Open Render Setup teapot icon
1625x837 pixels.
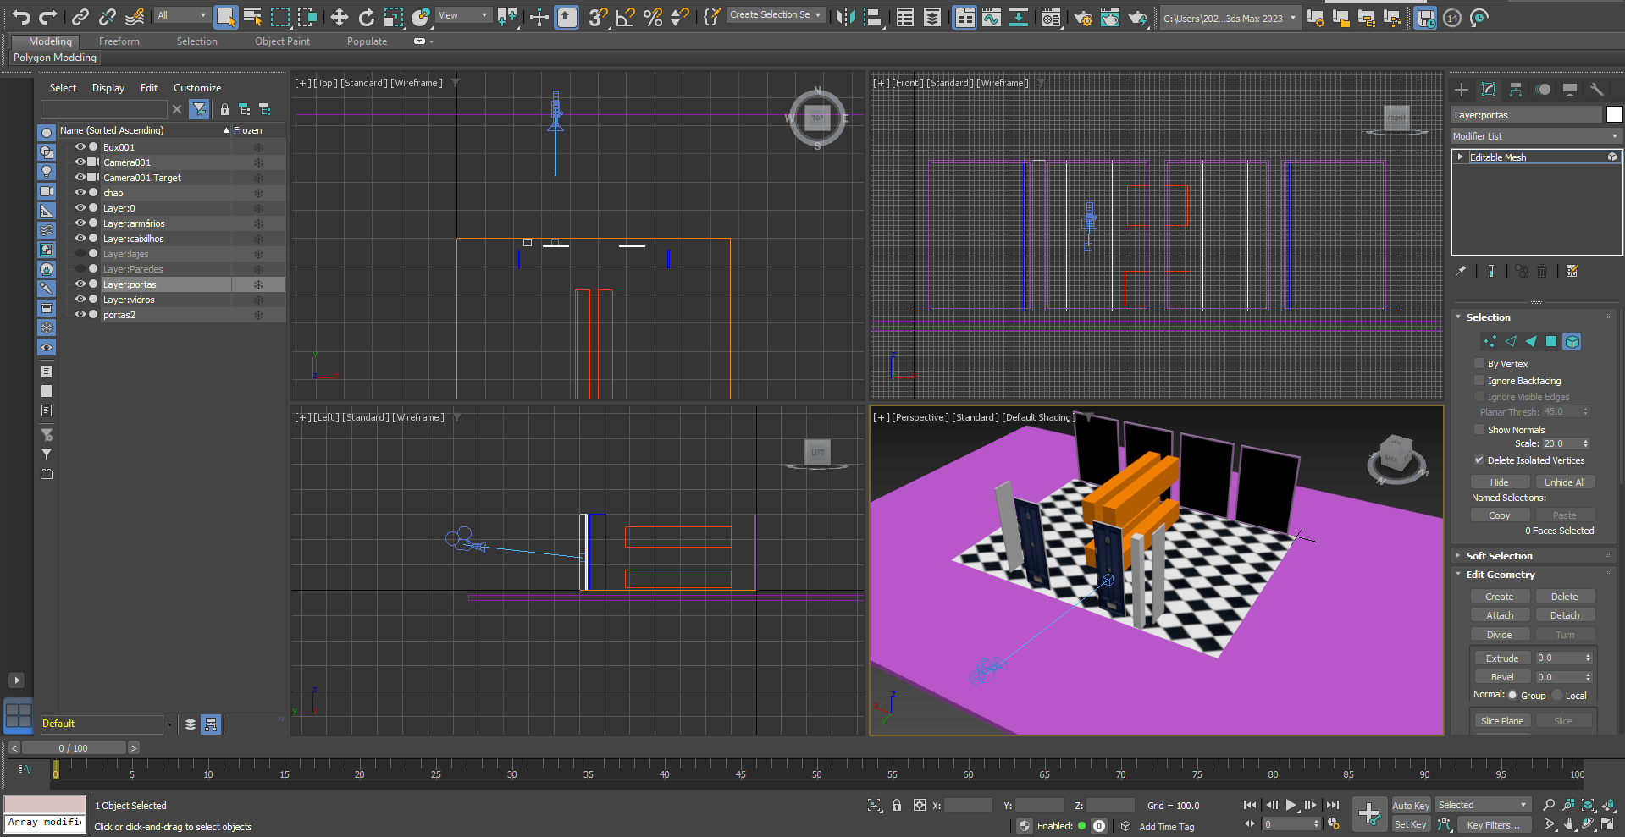pyautogui.click(x=1082, y=17)
